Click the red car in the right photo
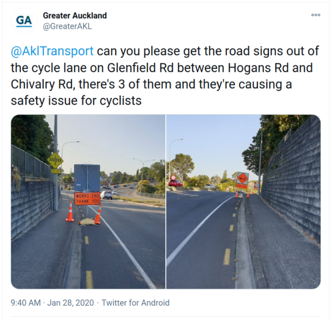The image size is (332, 320). (x=176, y=183)
